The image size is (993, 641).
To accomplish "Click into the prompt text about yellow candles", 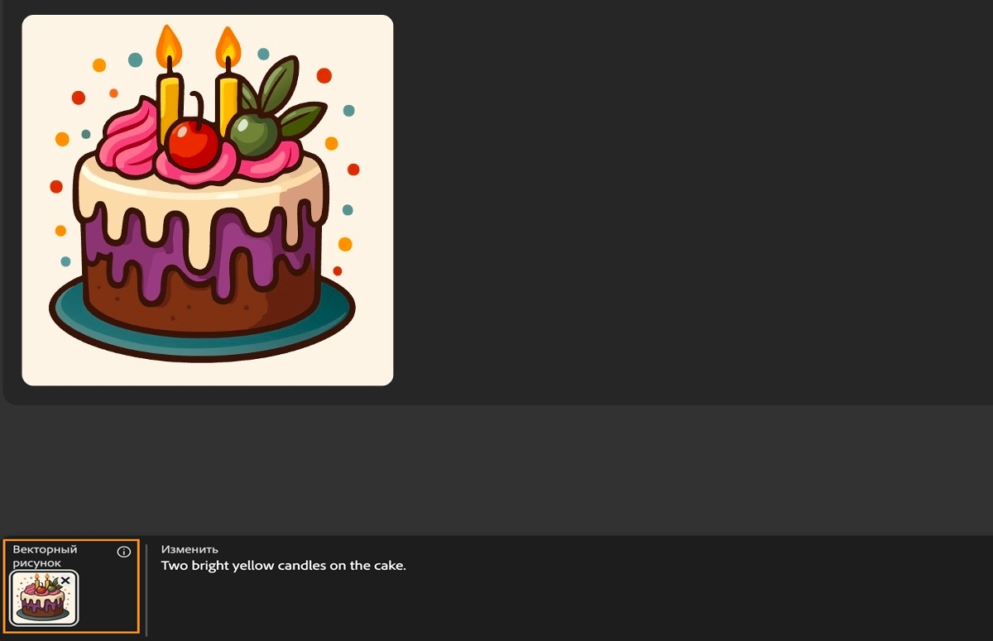I will tap(283, 566).
